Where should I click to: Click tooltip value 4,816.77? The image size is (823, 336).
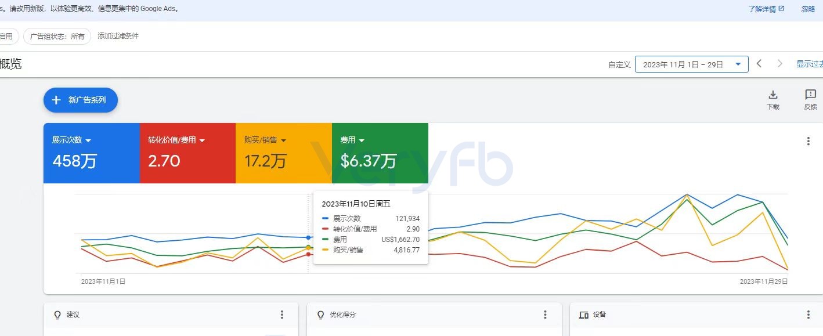point(406,250)
